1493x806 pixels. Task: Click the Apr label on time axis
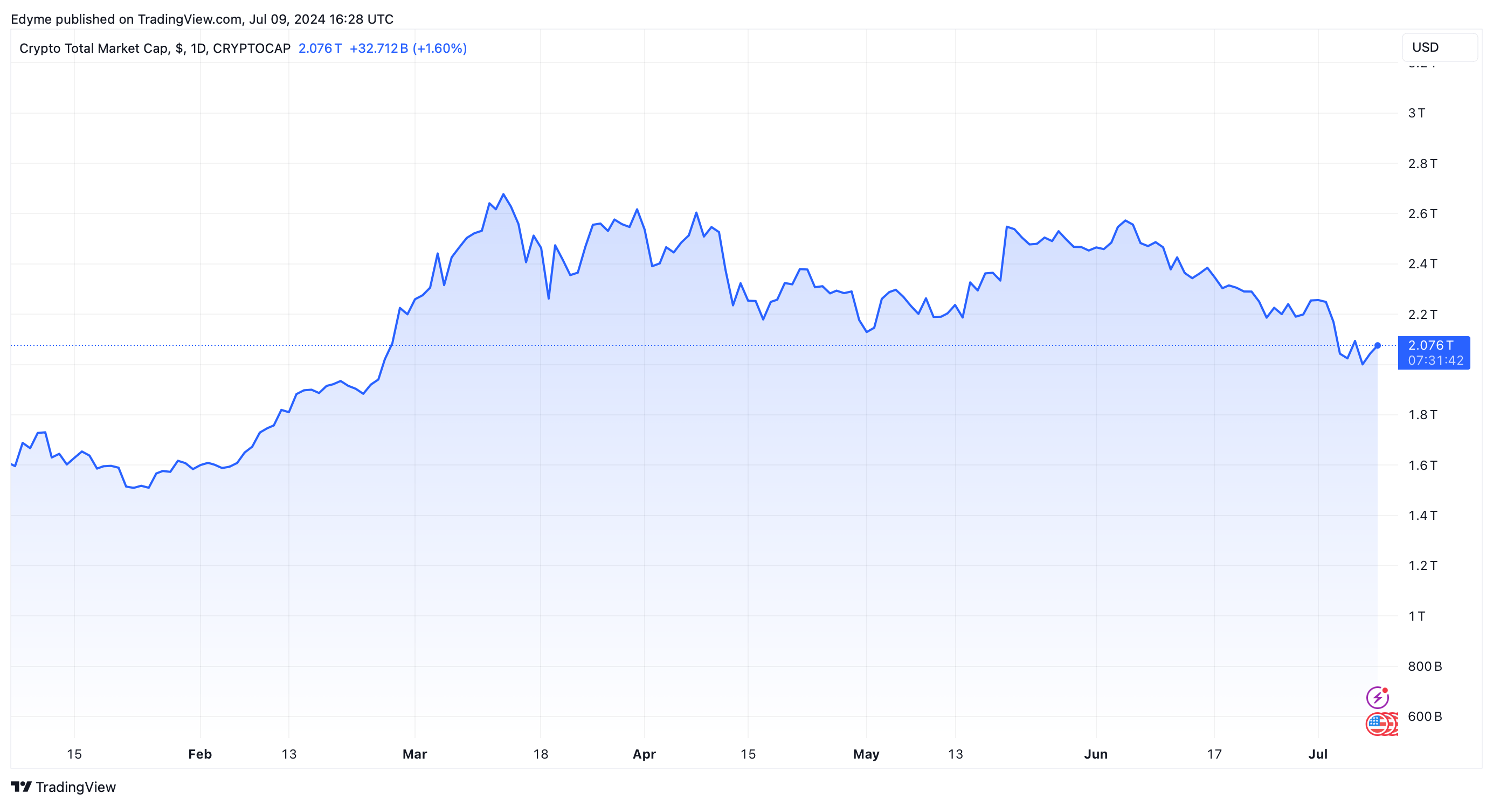644,754
